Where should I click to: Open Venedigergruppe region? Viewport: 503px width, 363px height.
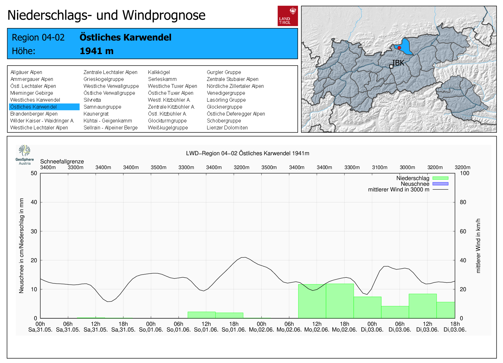pyautogui.click(x=226, y=93)
